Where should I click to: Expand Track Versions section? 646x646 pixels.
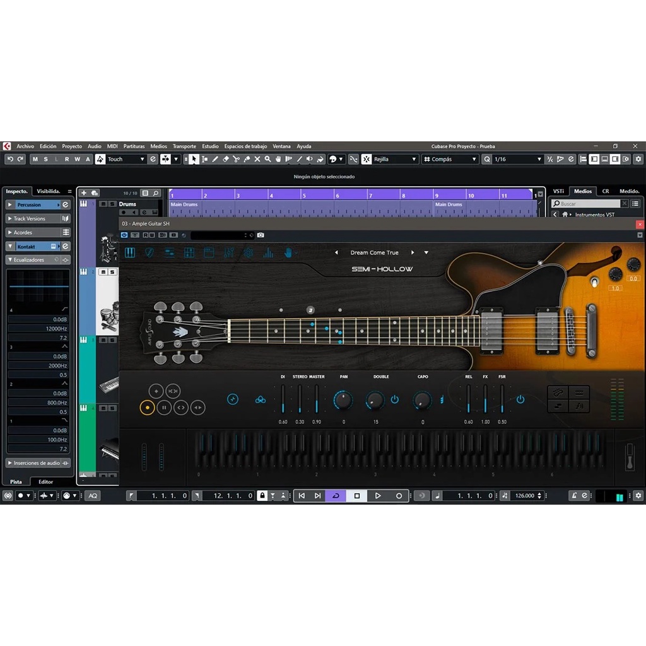pos(10,218)
